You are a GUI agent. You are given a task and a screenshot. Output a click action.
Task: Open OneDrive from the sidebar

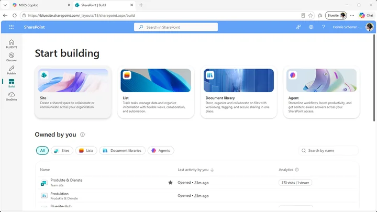(x=12, y=96)
